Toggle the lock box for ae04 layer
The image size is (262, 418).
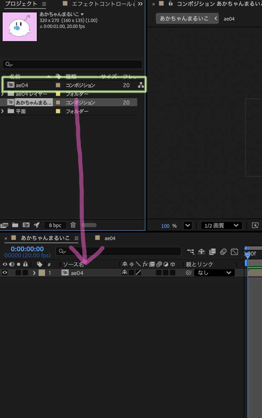click(25, 273)
